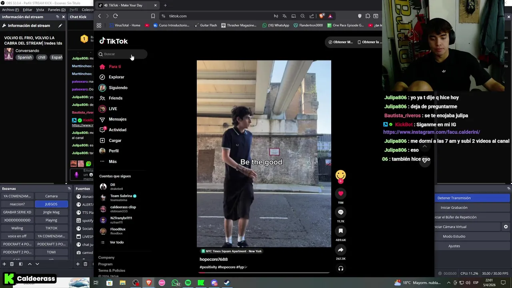This screenshot has height=288, width=512.
Task: Click the video's sound disc icon
Action: [340, 268]
